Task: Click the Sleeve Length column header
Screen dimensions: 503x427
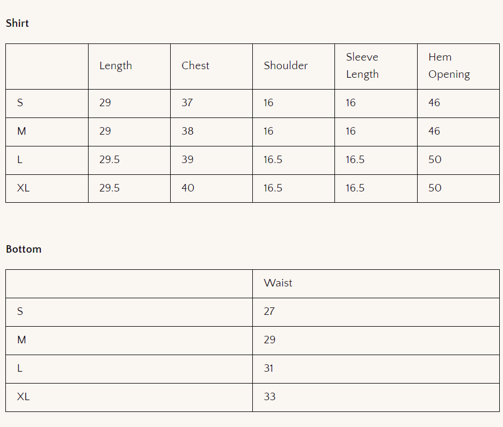Action: coord(362,65)
